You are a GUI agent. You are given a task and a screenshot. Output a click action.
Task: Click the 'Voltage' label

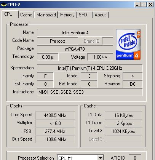pyautogui.click(x=78, y=57)
